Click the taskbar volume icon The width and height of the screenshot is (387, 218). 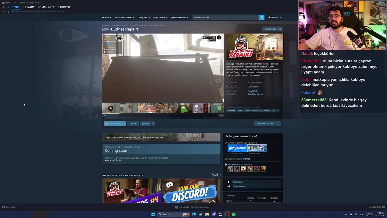(371, 214)
